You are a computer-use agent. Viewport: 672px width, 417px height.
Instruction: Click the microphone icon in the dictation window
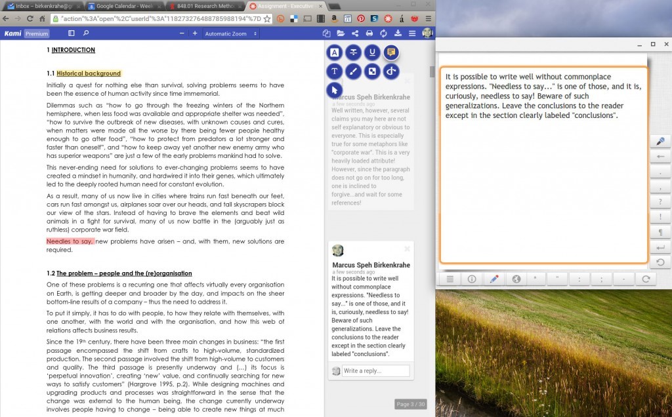click(660, 140)
